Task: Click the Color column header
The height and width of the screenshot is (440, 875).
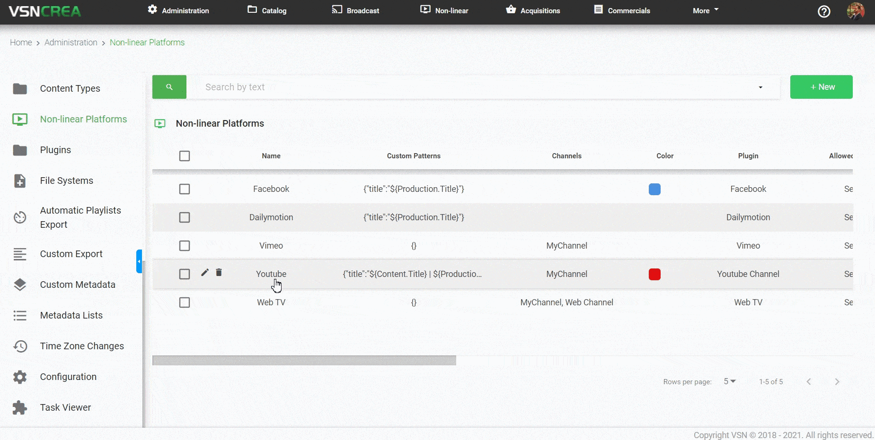Action: pos(665,156)
